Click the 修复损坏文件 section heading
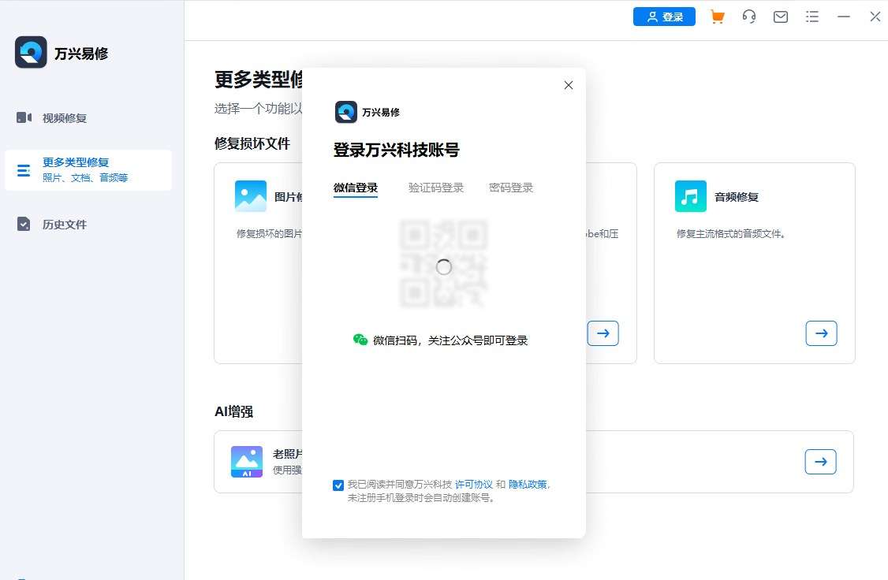This screenshot has width=888, height=580. [252, 143]
